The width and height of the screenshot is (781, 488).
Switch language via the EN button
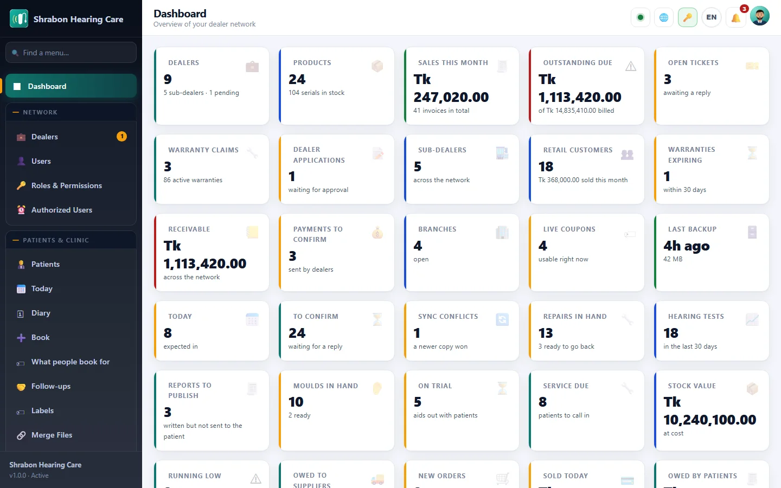pos(712,17)
